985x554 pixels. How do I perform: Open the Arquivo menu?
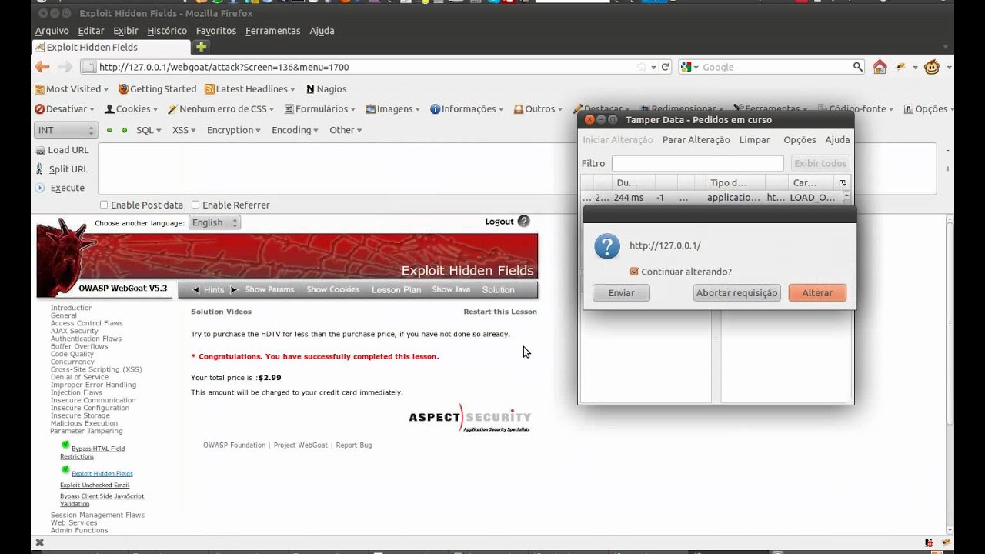52,31
